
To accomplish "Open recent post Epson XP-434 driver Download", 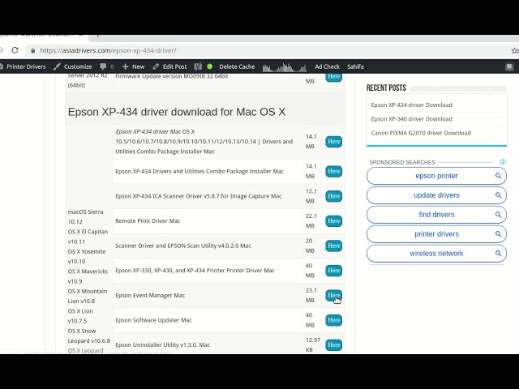I will (x=411, y=105).
